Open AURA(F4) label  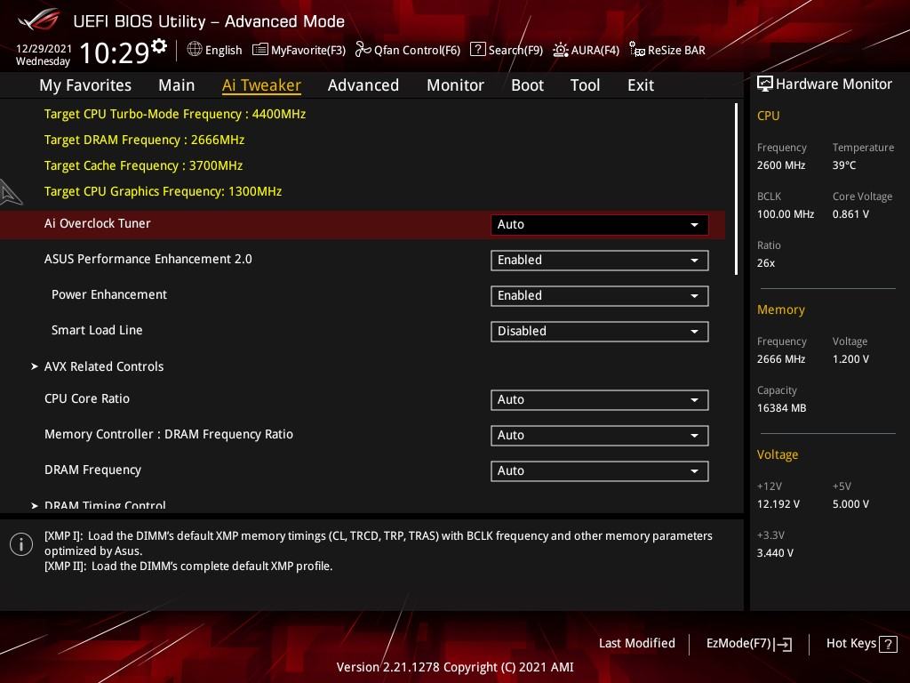(x=595, y=50)
